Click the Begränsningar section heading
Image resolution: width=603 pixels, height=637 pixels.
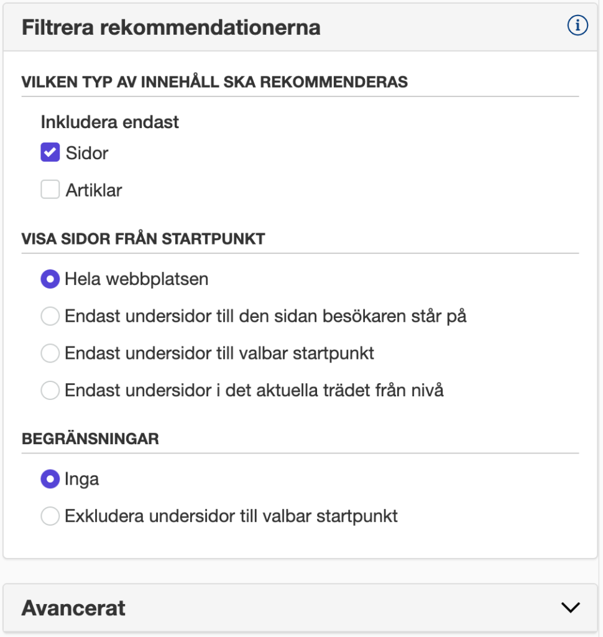pyautogui.click(x=90, y=439)
